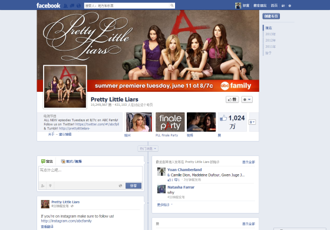
Task: Jump to the founding entry in timeline
Action: [x=268, y=53]
